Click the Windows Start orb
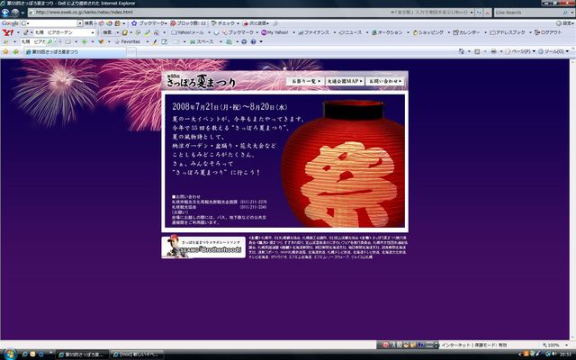 click(x=7, y=354)
